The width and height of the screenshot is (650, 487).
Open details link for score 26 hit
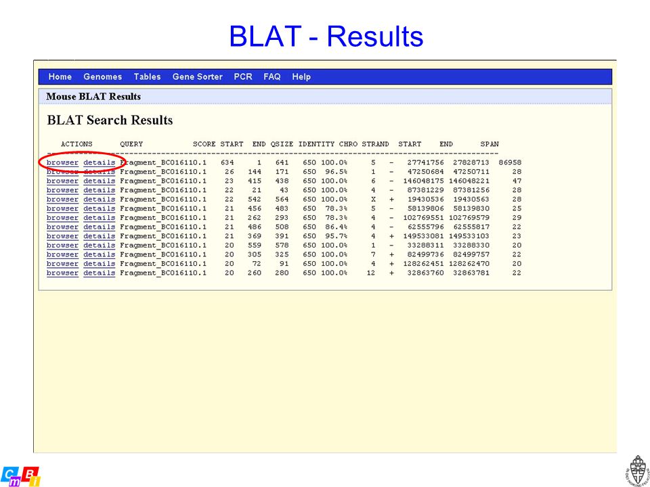[99, 171]
